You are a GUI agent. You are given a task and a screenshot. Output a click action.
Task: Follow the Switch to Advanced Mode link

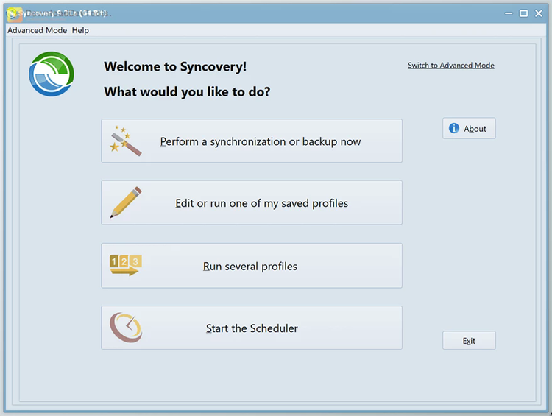tap(450, 66)
